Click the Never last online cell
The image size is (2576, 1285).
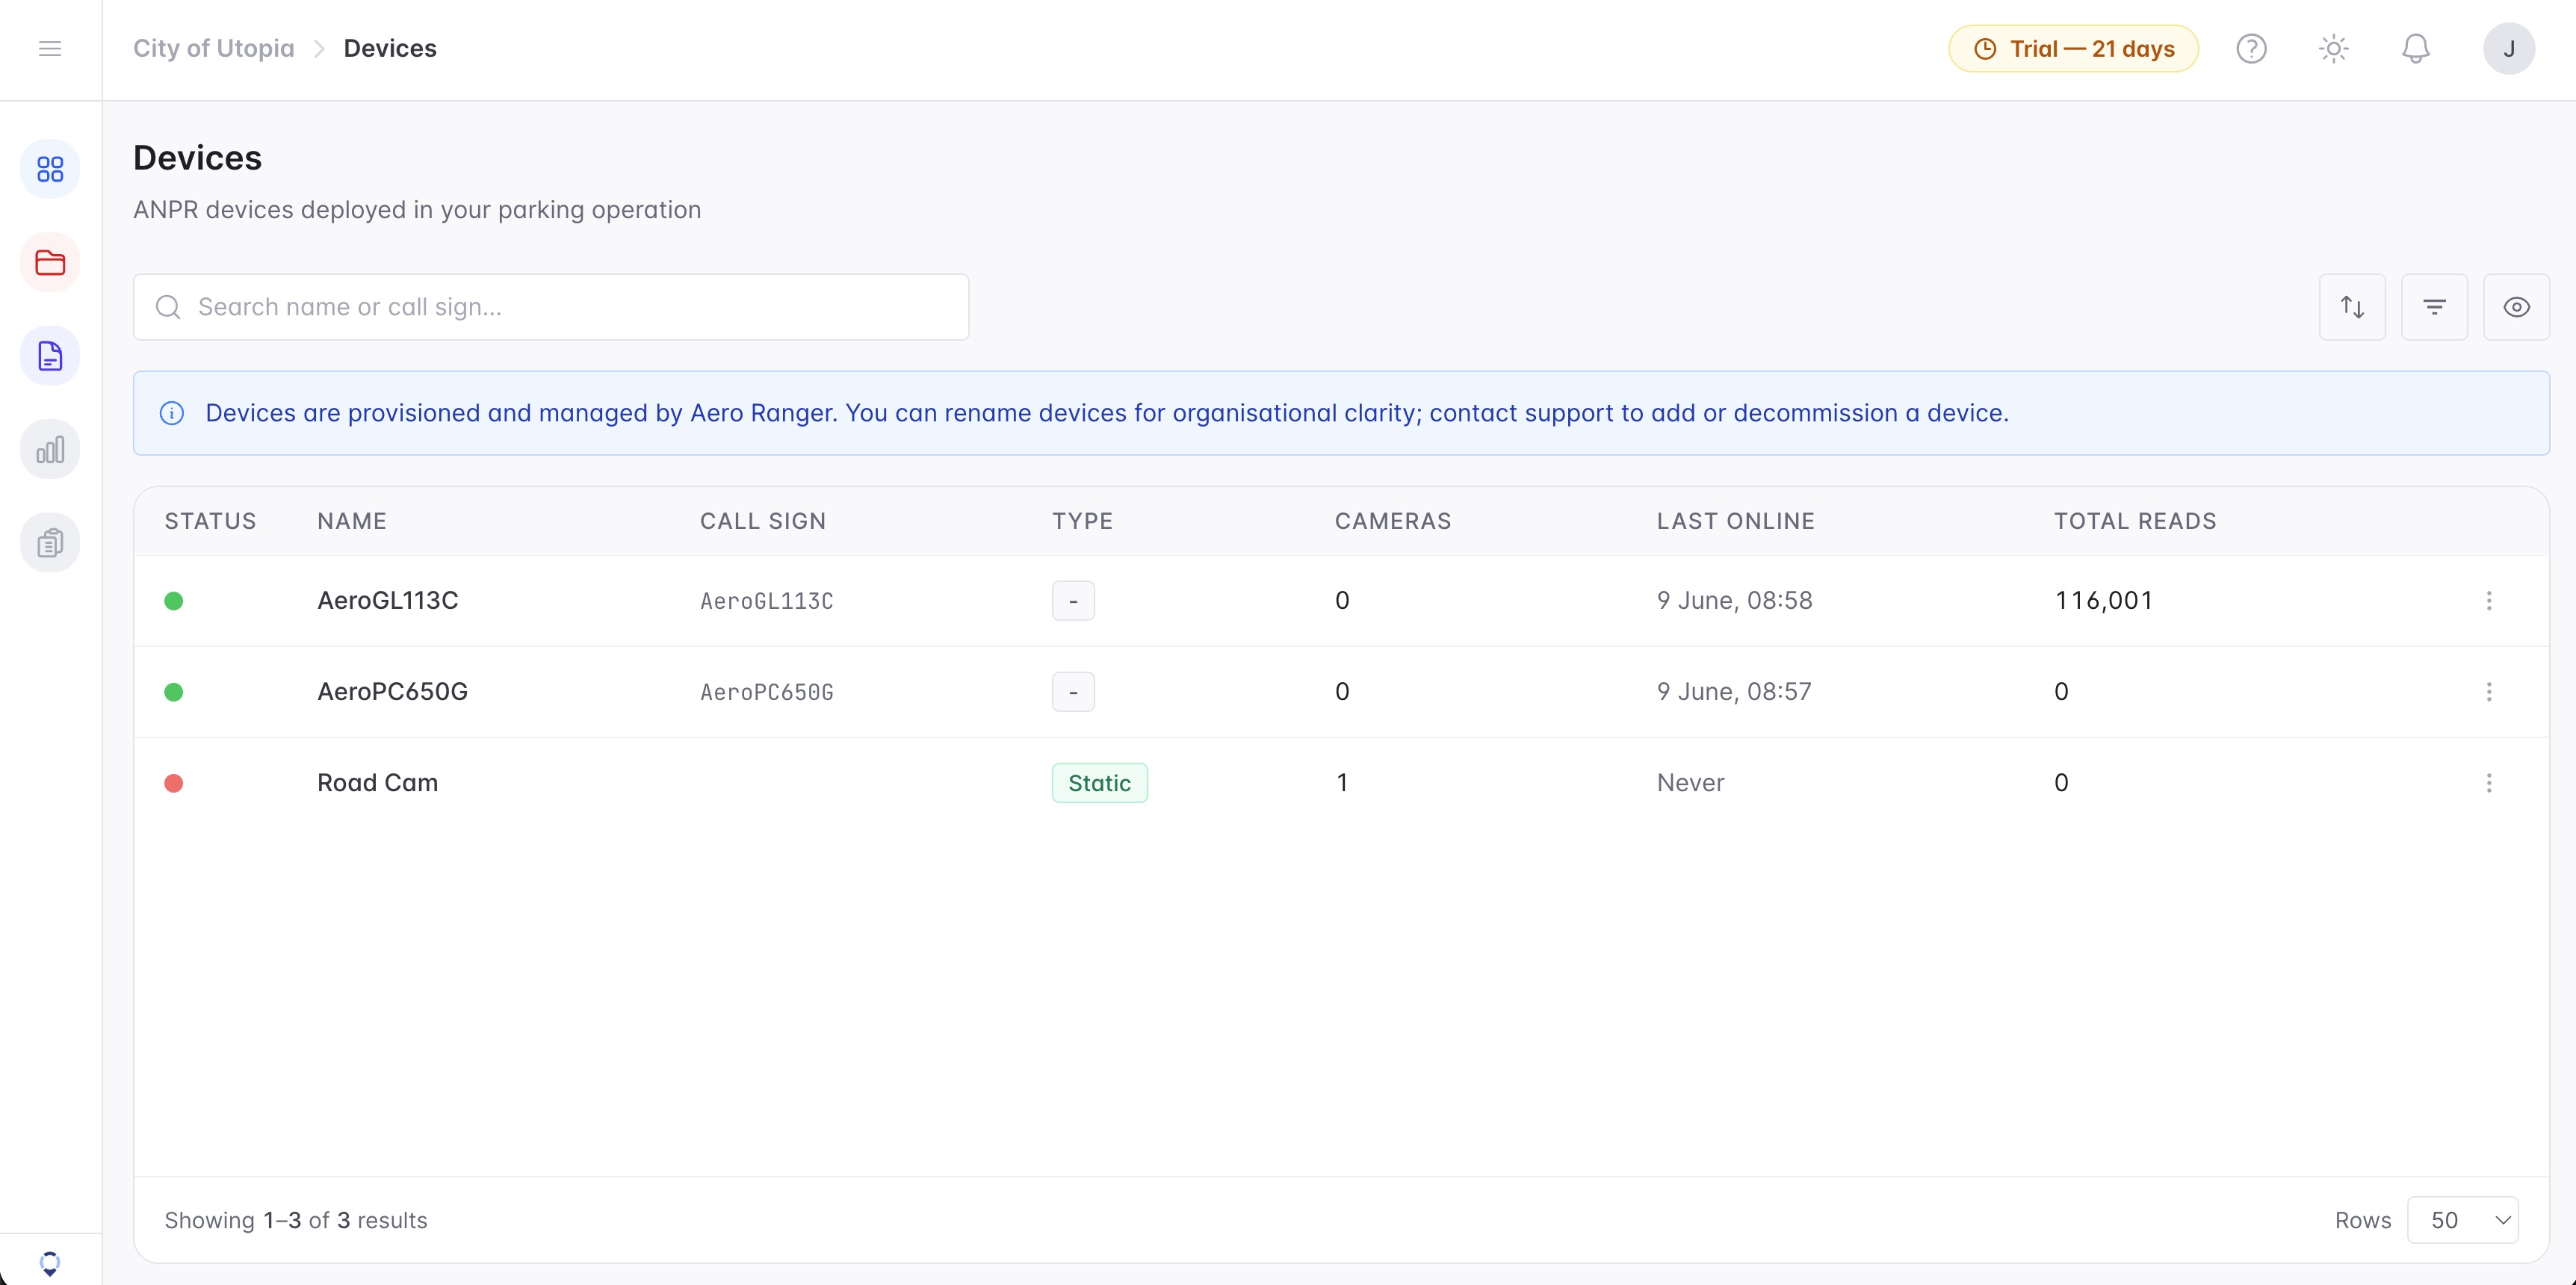point(1691,783)
